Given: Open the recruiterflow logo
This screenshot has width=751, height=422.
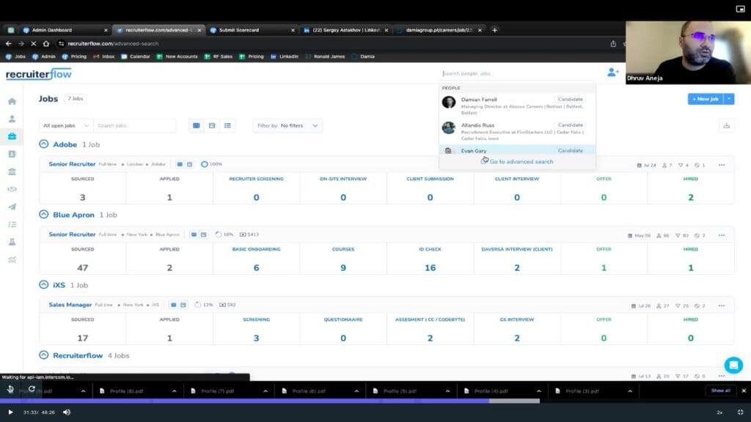Looking at the screenshot, I should tap(38, 74).
